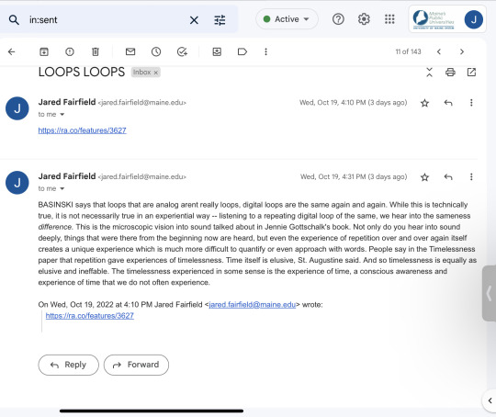Remove the Inbox label from conversation

click(x=155, y=73)
